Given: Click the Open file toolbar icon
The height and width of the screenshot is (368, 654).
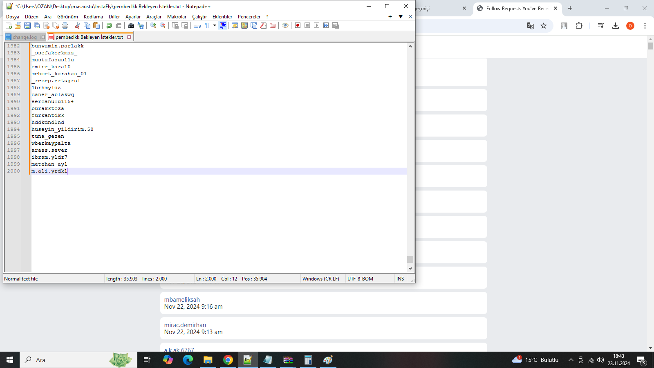Looking at the screenshot, I should [x=18, y=25].
